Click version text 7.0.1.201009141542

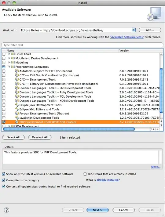(x=134, y=80)
